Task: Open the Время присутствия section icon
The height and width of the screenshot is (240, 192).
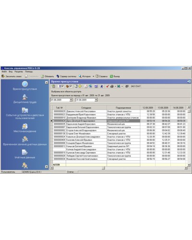Action: (x=25, y=84)
